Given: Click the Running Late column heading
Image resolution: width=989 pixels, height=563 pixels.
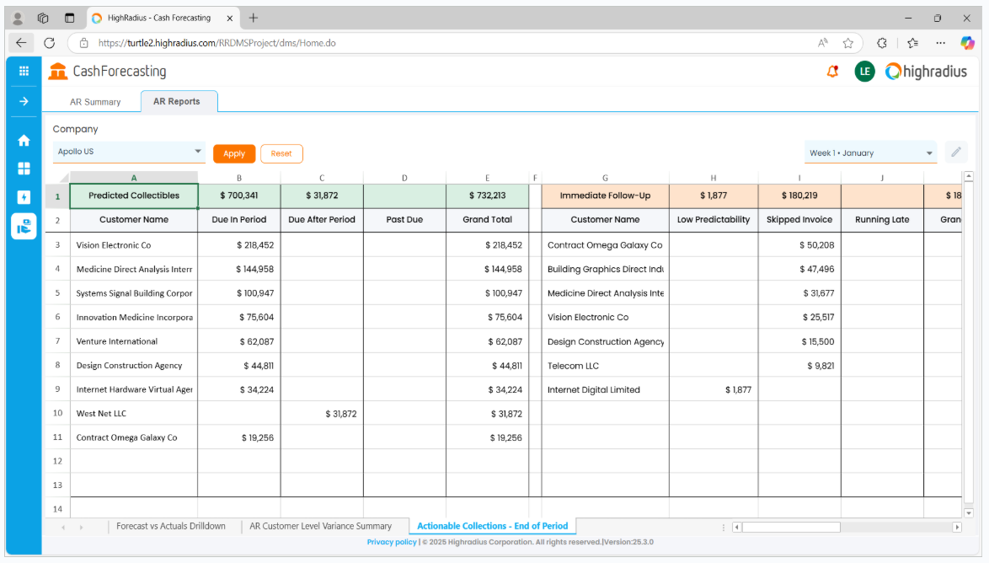Looking at the screenshot, I should (x=882, y=220).
